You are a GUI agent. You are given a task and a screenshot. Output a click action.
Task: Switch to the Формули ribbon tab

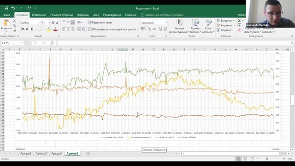point(83,15)
